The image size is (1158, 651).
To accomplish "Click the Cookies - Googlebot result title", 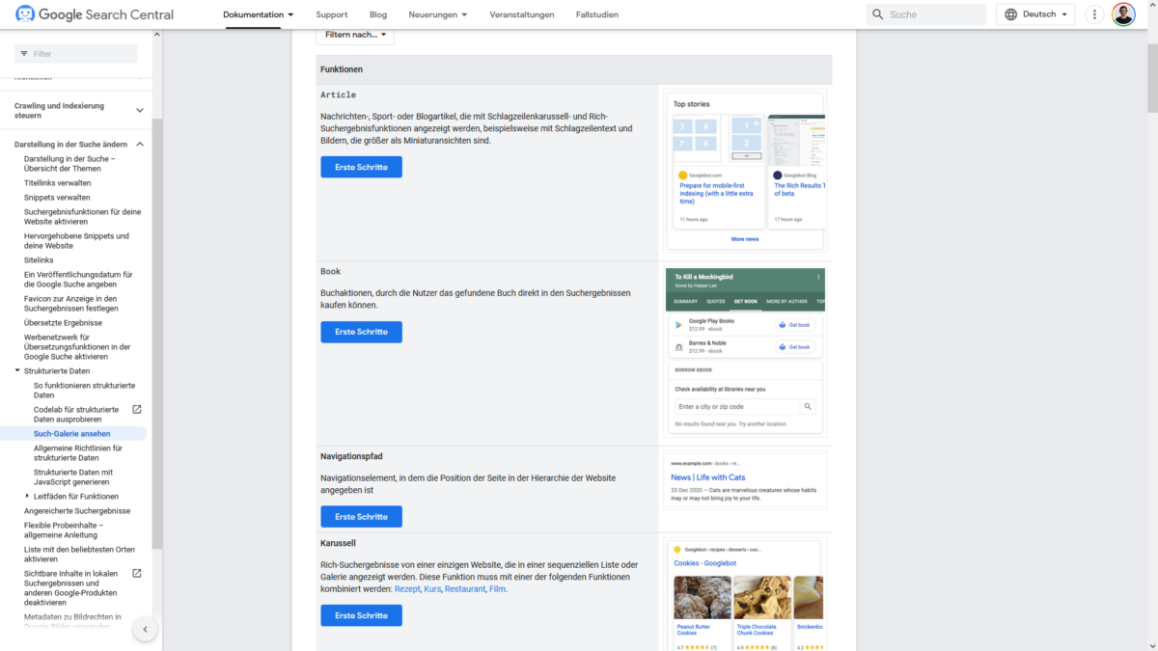I will (704, 563).
